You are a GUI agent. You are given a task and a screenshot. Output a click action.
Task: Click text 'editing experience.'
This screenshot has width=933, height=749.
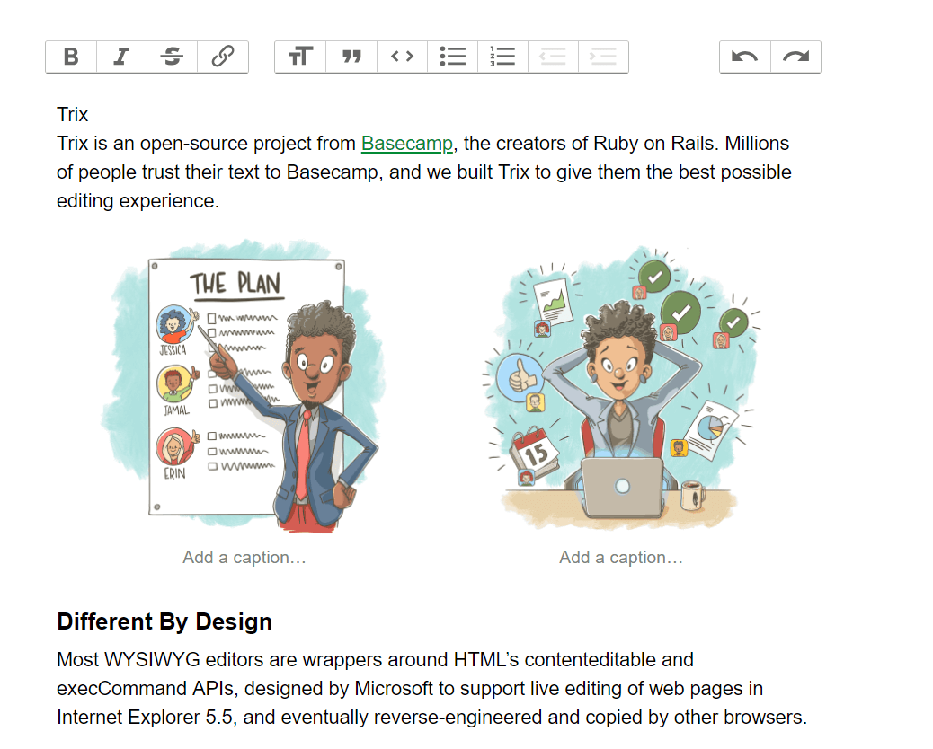tap(138, 201)
